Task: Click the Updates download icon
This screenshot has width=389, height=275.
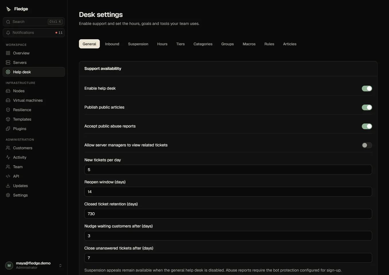Action: [8, 186]
